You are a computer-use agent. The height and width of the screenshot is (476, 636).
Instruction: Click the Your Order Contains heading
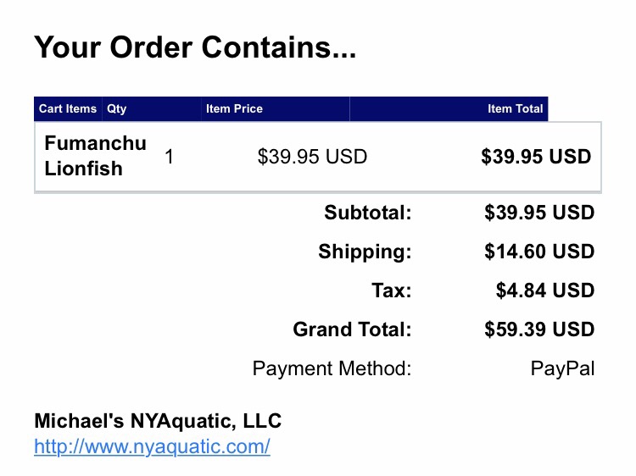[195, 47]
